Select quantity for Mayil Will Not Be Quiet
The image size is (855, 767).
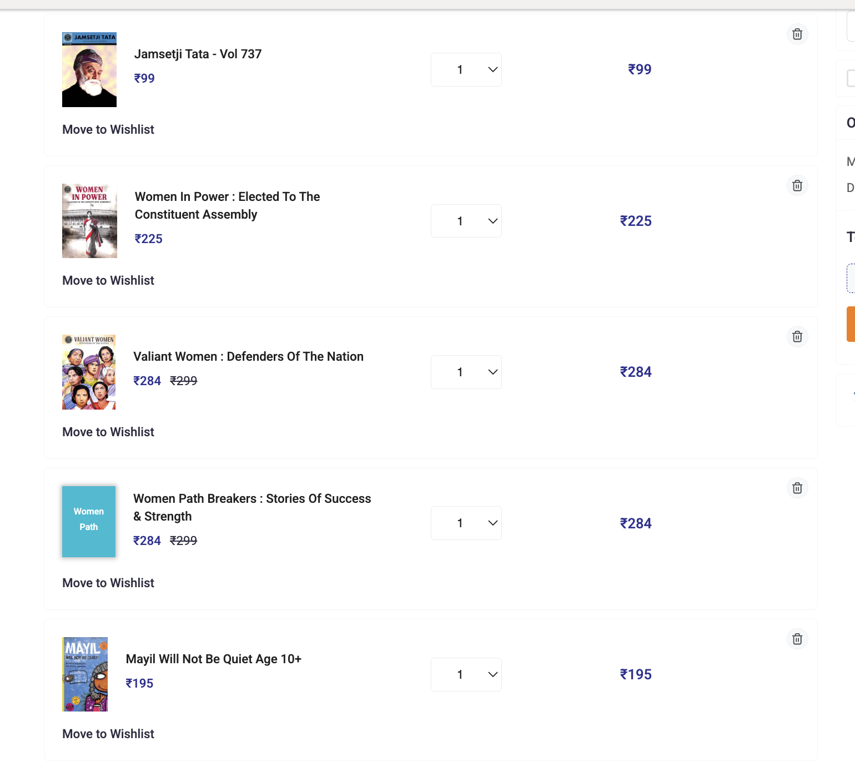click(466, 674)
